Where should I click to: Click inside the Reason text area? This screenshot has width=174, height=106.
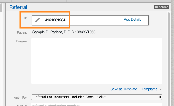click(x=97, y=61)
